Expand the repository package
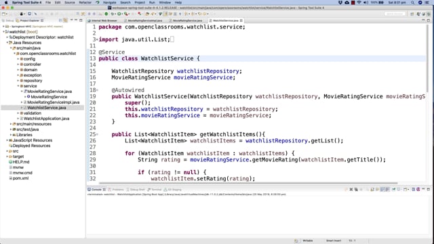Screen dimensions: 434x244 (18, 81)
